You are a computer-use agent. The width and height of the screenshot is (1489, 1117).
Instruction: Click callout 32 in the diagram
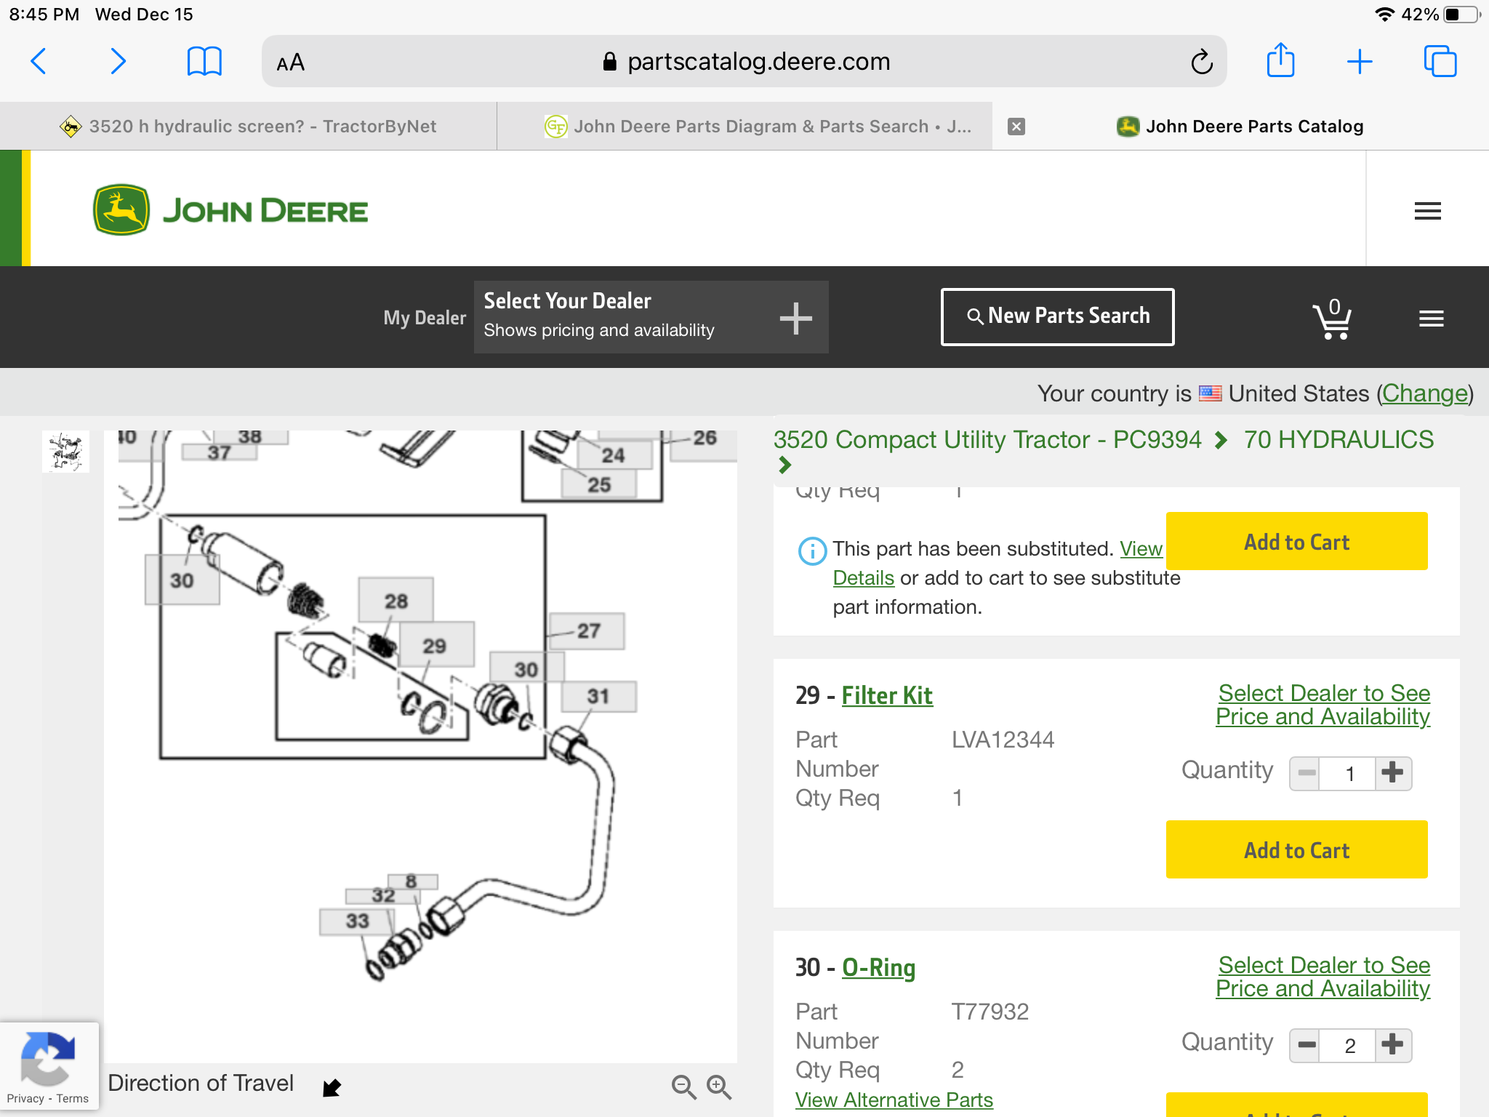[x=382, y=895]
